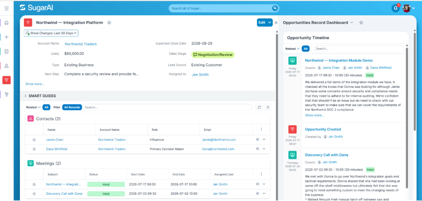Expand the SMART GUIDES section
Image resolution: width=422 pixels, height=201 pixels.
coord(26,96)
